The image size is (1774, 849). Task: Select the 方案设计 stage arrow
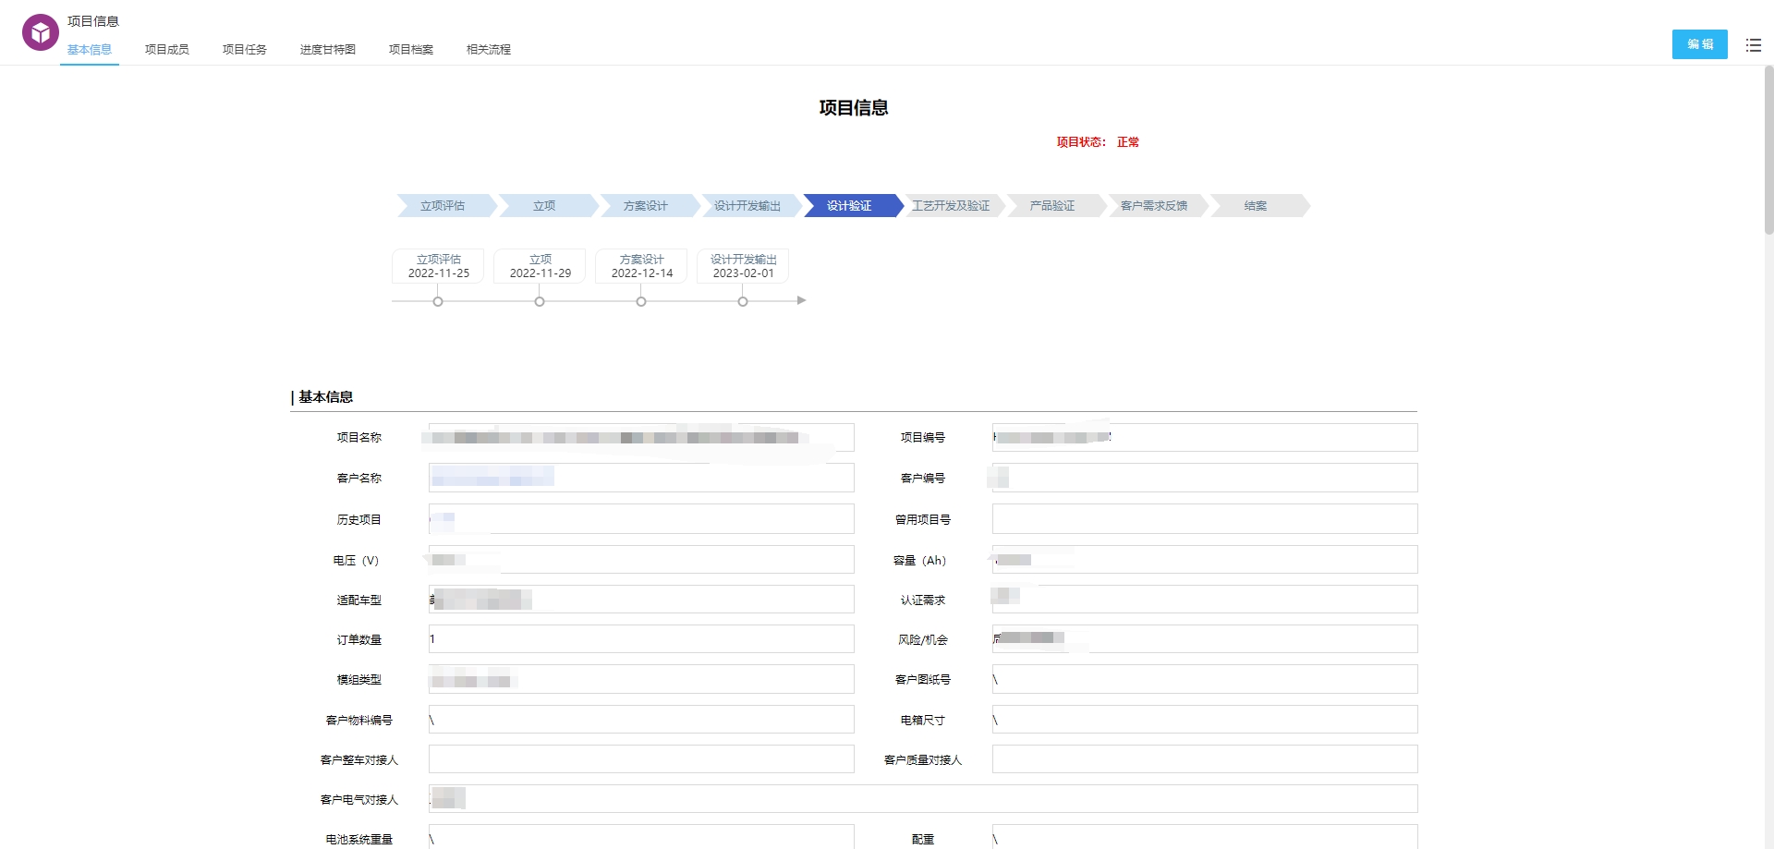(x=649, y=205)
